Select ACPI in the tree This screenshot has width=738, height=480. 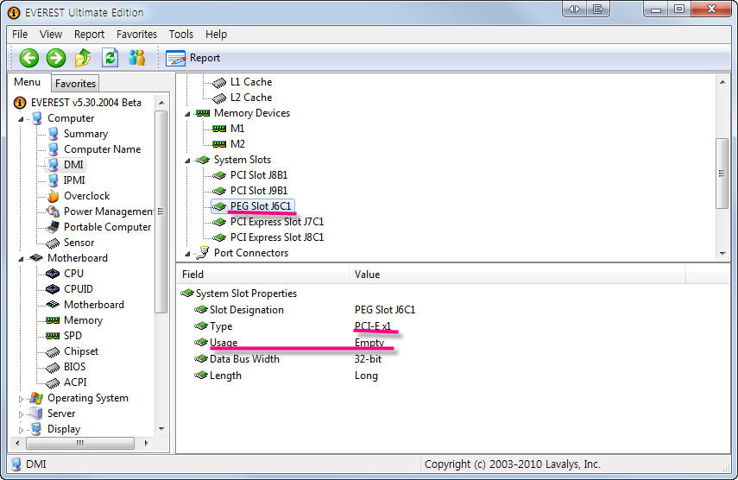tap(75, 382)
